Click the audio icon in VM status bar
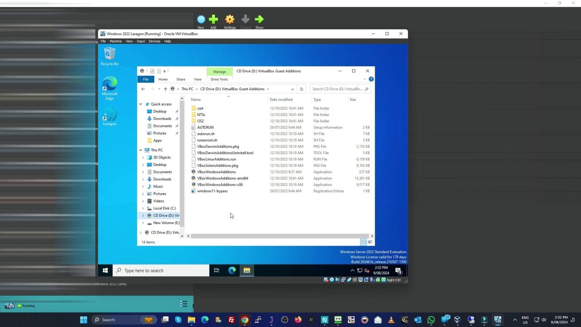This screenshot has width=581, height=327. coord(338,280)
